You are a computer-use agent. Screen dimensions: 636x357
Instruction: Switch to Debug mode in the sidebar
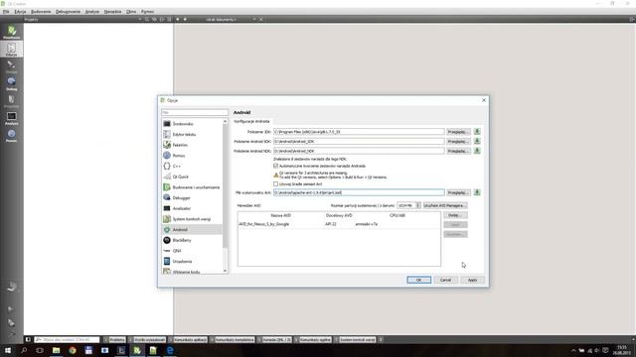11,83
